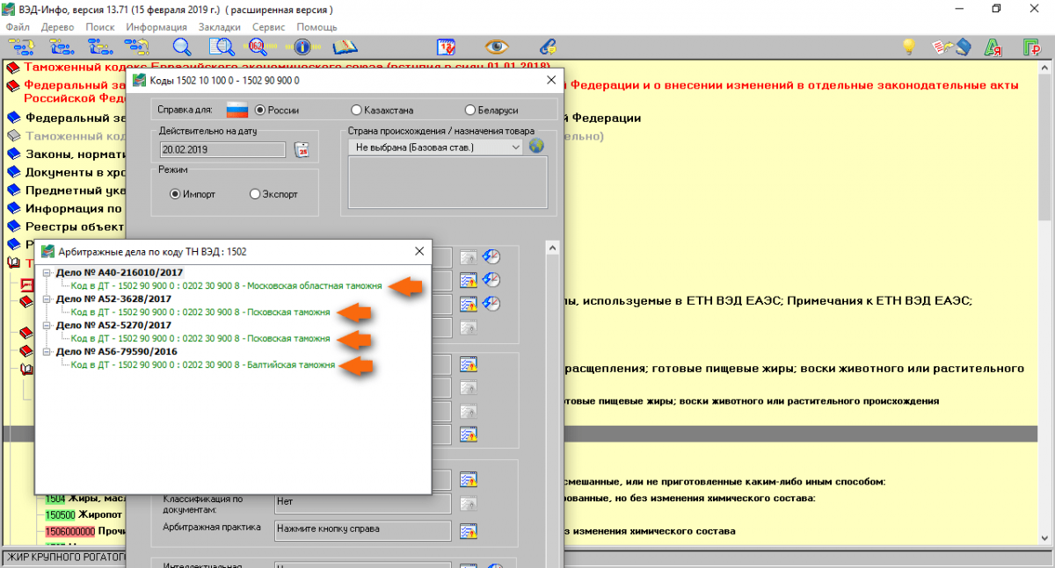Collapse case Дело № A52-5270/2017 node
The image size is (1055, 568).
tap(46, 325)
